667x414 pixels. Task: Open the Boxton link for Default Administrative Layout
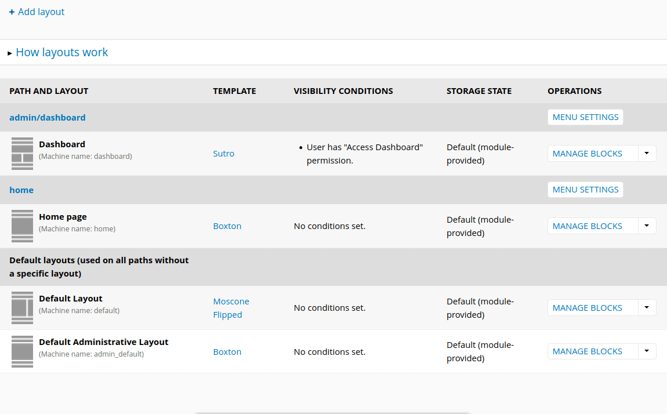click(227, 351)
